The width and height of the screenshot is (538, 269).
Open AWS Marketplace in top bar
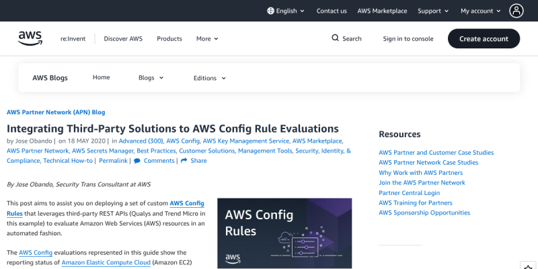[382, 11]
